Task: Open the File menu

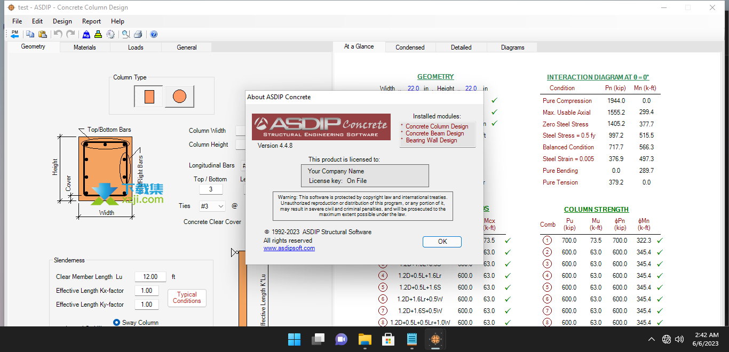Action: pos(17,21)
